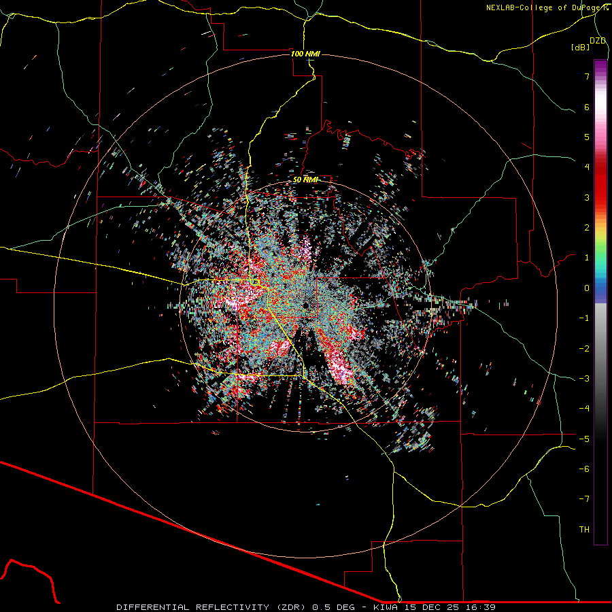Image resolution: width=612 pixels, height=612 pixels.
Task: Click the 6 value on the color scale
Action: point(587,107)
